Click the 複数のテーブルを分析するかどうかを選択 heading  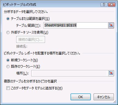pyautogui.click(x=30, y=81)
